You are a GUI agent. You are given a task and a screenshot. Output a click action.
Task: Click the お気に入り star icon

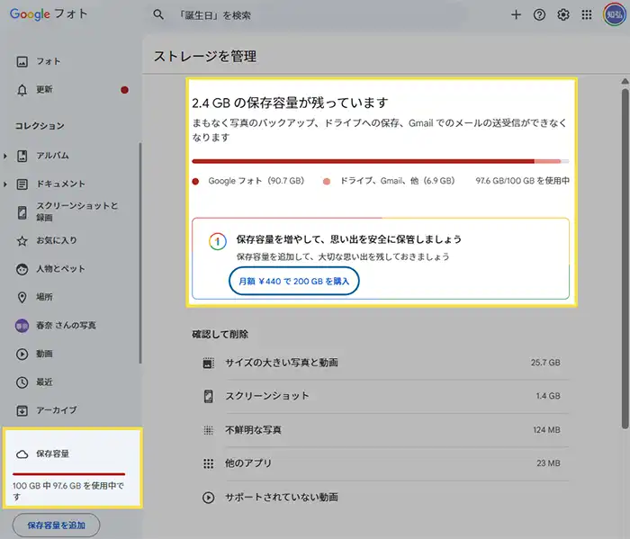[22, 241]
